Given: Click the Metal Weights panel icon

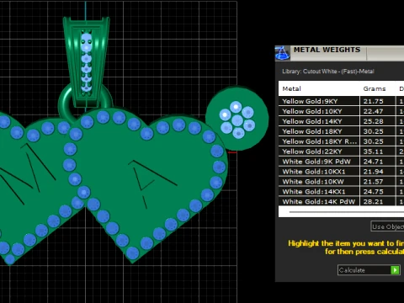Looking at the screenshot, I should click(283, 53).
